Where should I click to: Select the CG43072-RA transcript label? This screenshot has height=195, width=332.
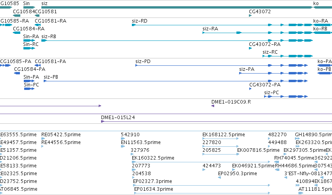265,44
